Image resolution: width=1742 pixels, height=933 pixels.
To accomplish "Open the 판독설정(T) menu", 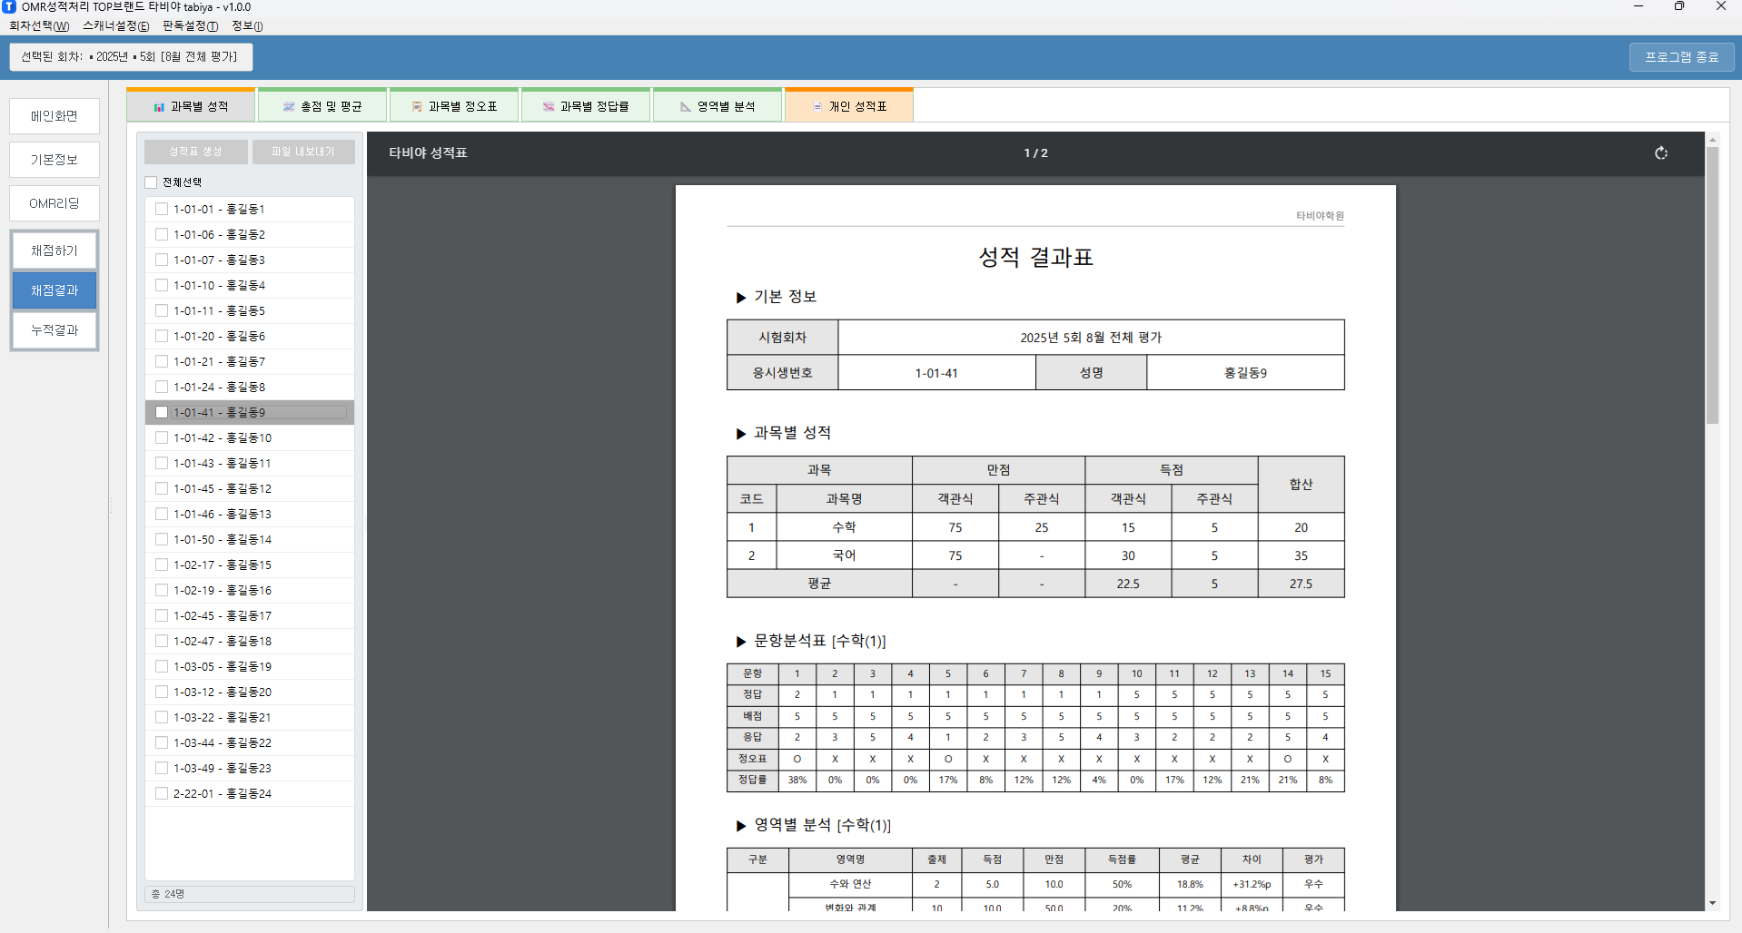I will click(x=190, y=26).
